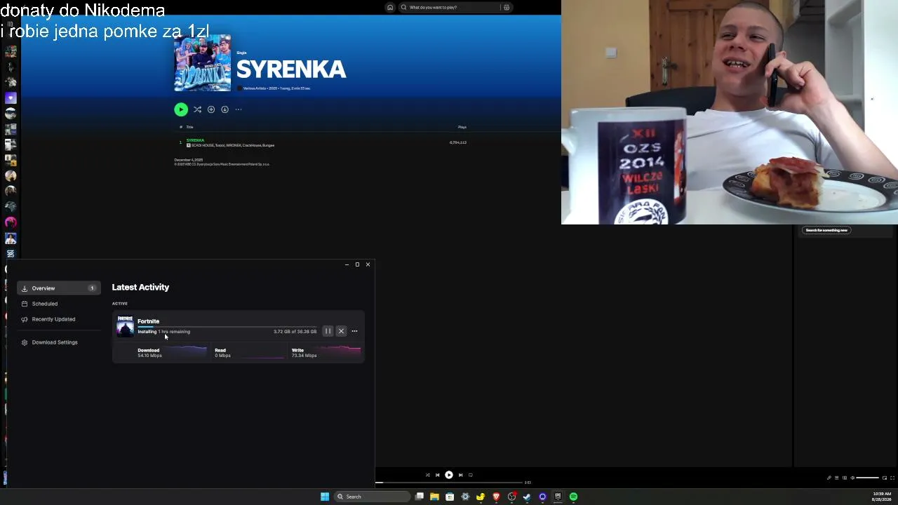Adjust the Spotify volume slider
Viewport: 898px width, 505px height.
click(x=867, y=478)
